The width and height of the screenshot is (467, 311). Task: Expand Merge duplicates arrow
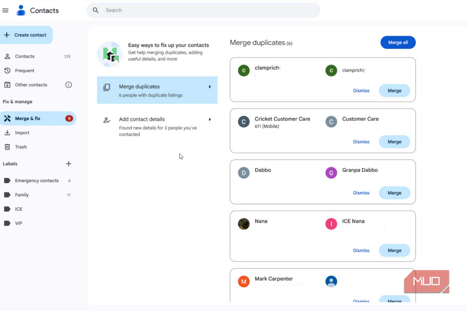pyautogui.click(x=210, y=87)
